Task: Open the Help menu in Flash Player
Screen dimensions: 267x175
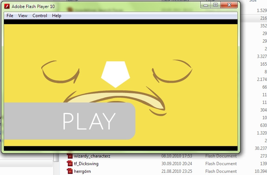Action: 57,16
